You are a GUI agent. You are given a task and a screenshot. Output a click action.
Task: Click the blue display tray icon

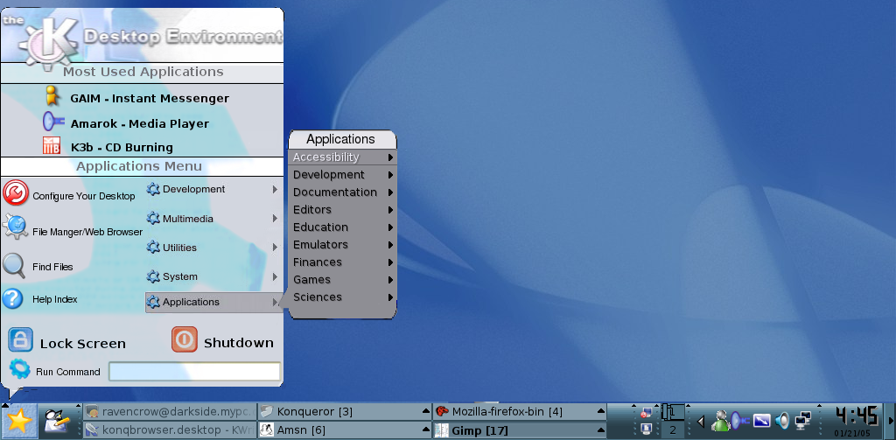(x=762, y=421)
